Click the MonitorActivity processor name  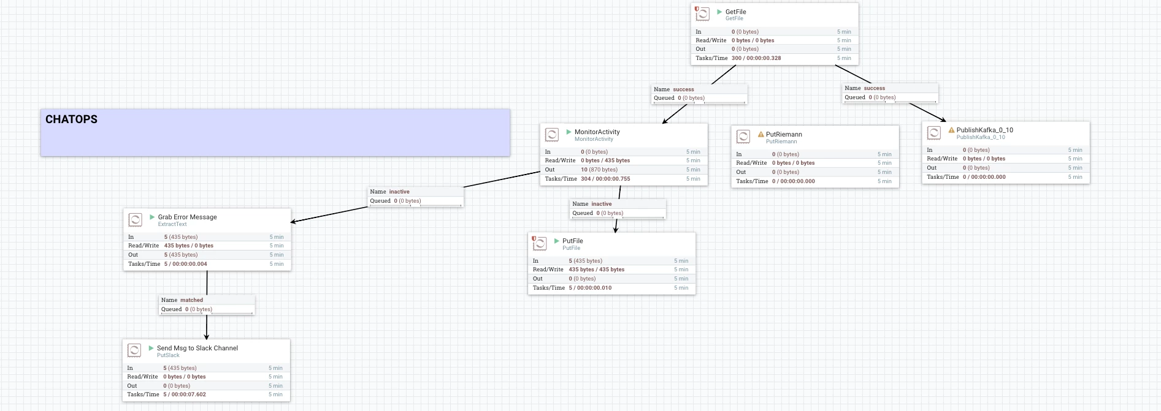coord(597,132)
